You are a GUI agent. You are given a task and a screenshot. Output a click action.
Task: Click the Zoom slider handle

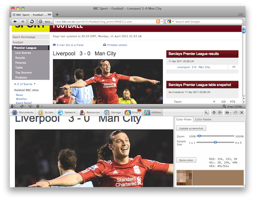point(199,136)
